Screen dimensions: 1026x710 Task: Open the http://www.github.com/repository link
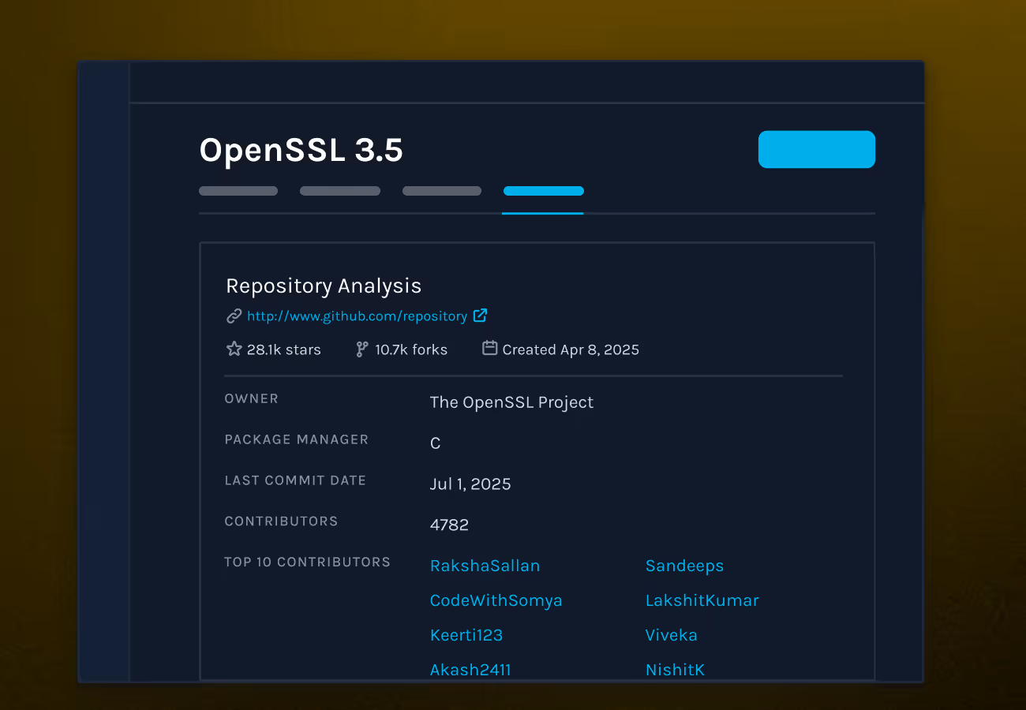coord(357,316)
